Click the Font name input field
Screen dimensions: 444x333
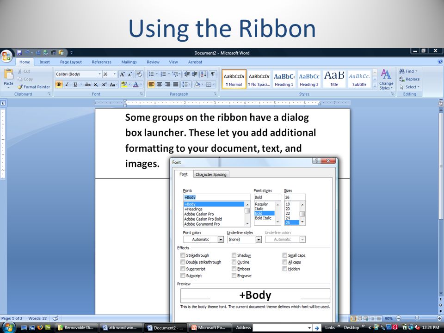tap(217, 197)
